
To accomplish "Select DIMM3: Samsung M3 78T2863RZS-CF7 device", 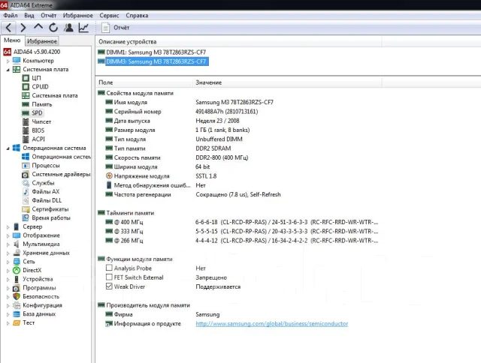I will pyautogui.click(x=153, y=61).
